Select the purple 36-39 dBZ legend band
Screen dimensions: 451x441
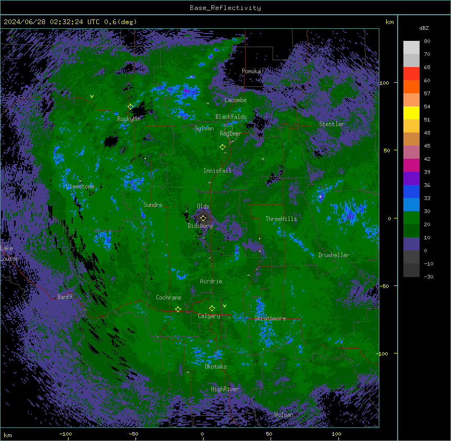(x=411, y=179)
